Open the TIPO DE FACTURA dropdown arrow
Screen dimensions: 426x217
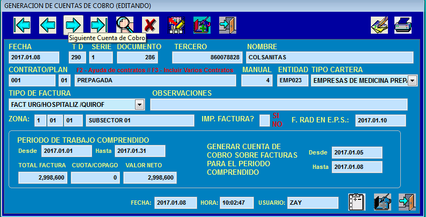[140, 105]
